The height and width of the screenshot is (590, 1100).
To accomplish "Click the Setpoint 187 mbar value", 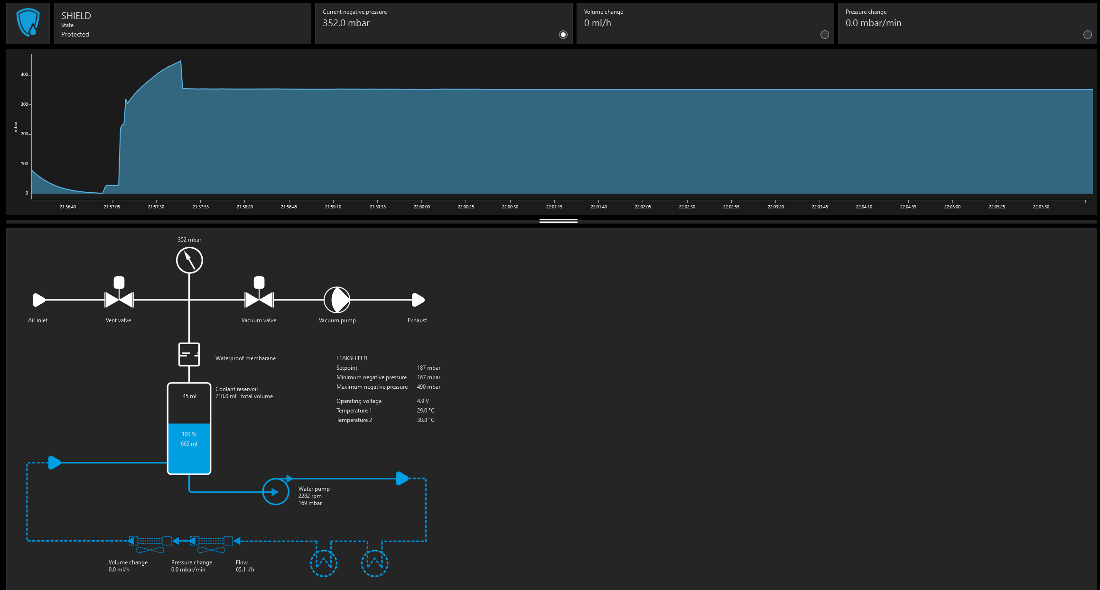I will (429, 368).
